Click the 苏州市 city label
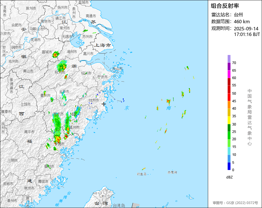262x208 pixels. point(87,37)
